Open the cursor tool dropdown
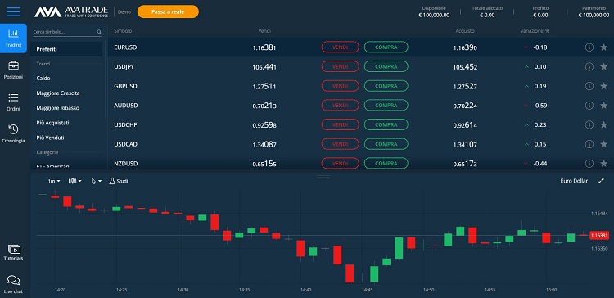This screenshot has height=298, width=614. (x=97, y=181)
